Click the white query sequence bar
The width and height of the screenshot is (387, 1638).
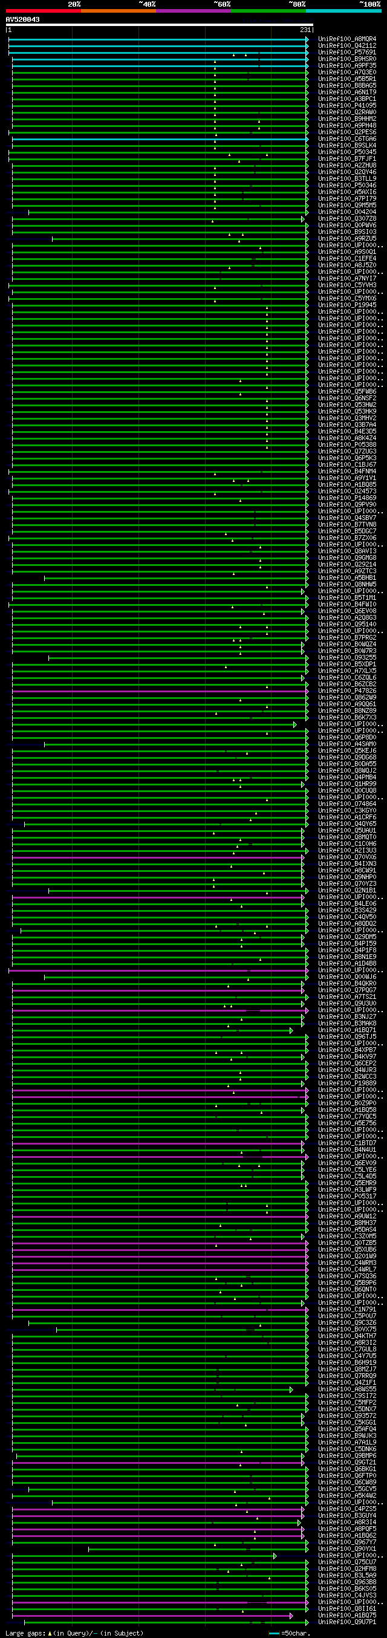coord(160,25)
